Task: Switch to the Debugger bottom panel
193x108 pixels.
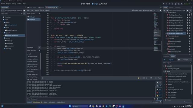Action: 38,102
